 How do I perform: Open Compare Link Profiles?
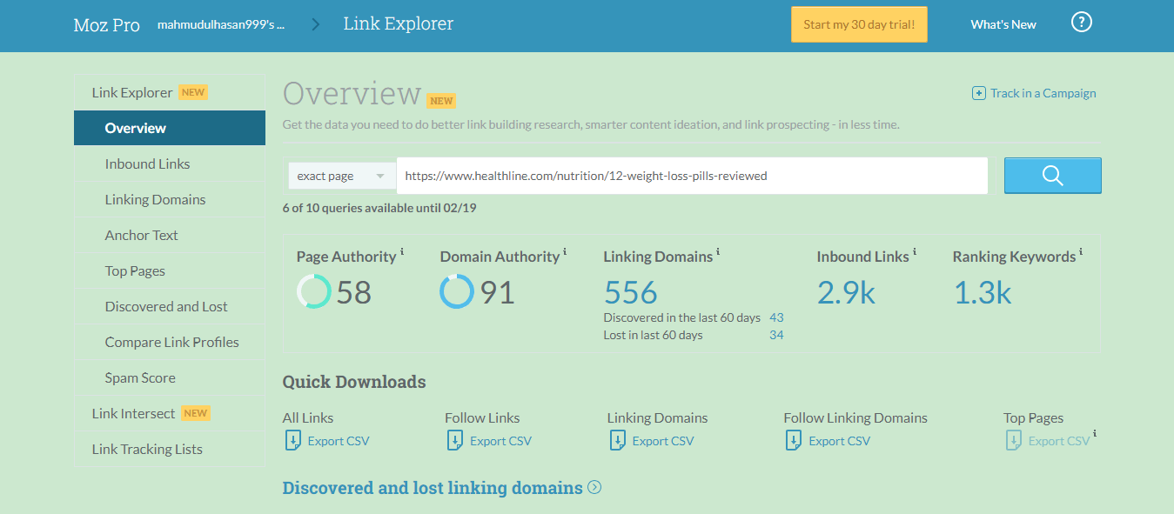[x=170, y=342]
